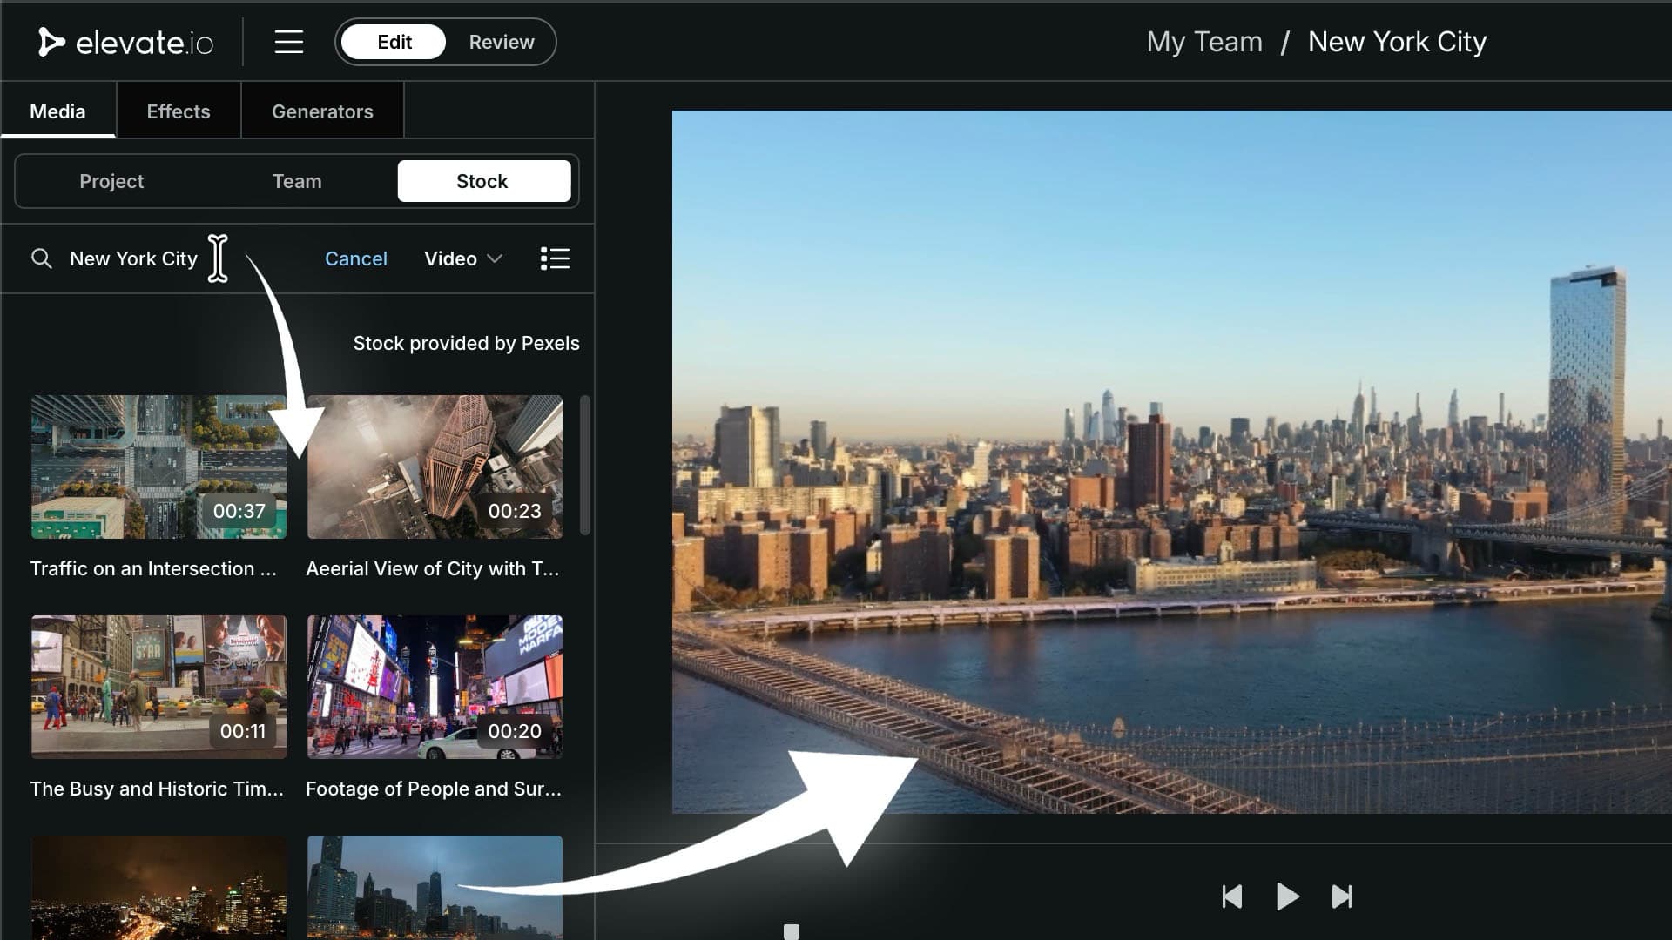Click the elevate.io logo icon
The image size is (1672, 940).
click(51, 41)
